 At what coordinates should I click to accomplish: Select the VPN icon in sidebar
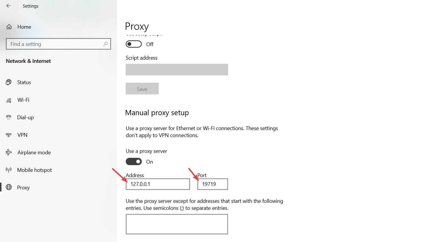[9, 135]
